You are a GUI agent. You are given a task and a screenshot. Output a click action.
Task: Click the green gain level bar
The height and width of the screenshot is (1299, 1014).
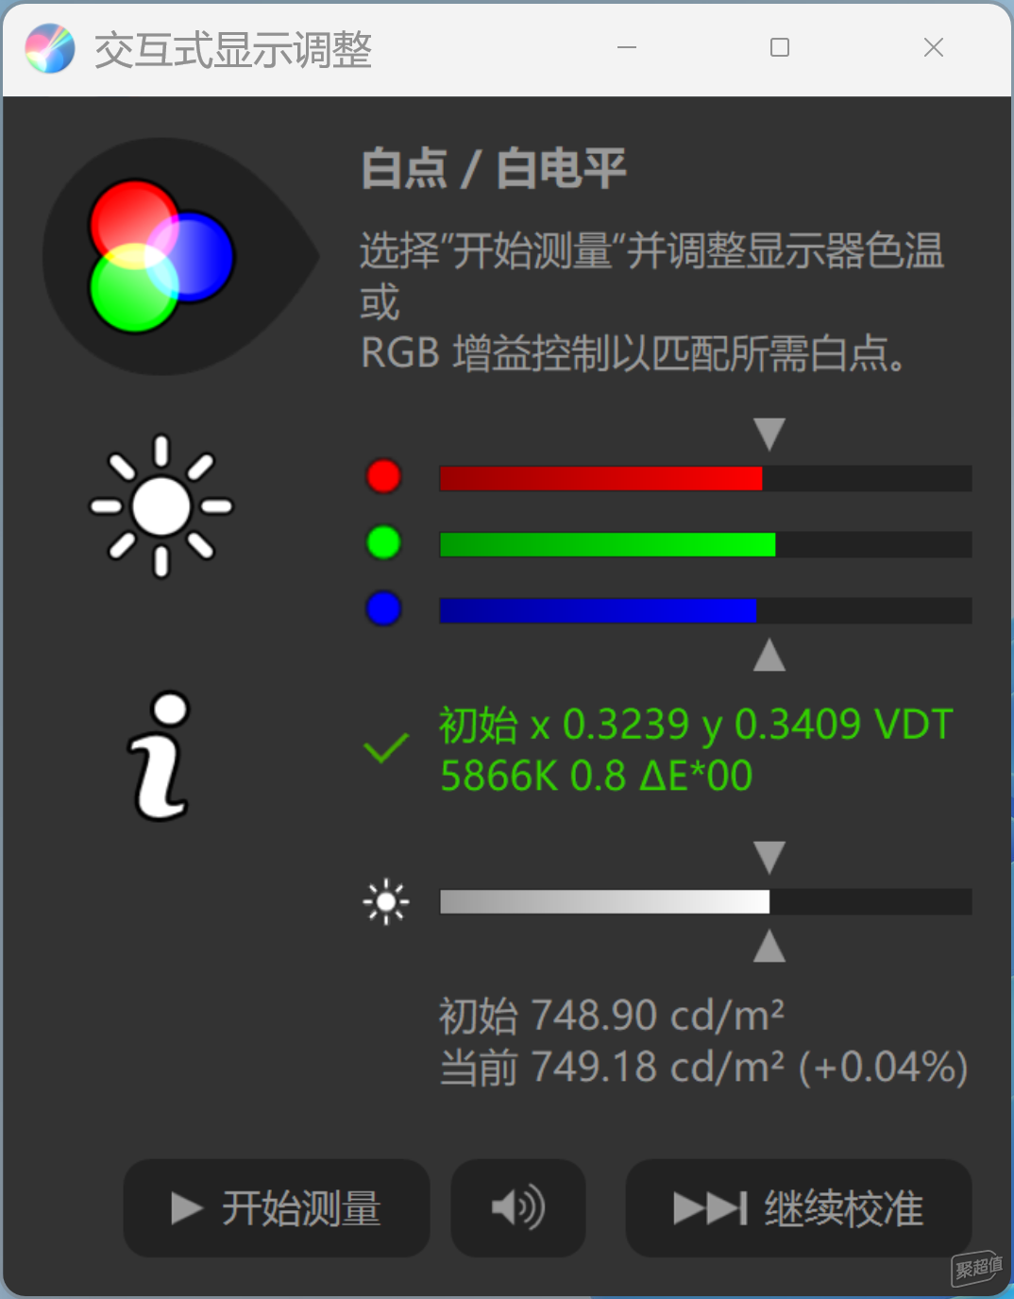point(705,544)
